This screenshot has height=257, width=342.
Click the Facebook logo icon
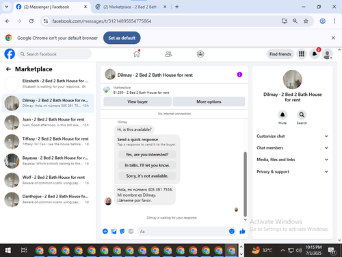[x=10, y=54]
